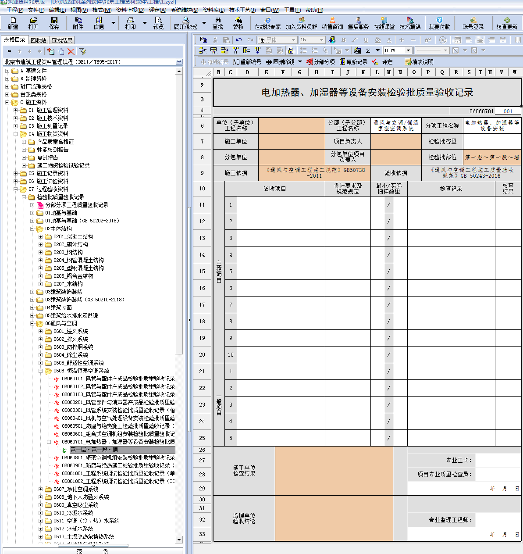Viewport: 523px width, 554px height.
Task: Click 账号登录 account login icon
Action: (x=473, y=23)
